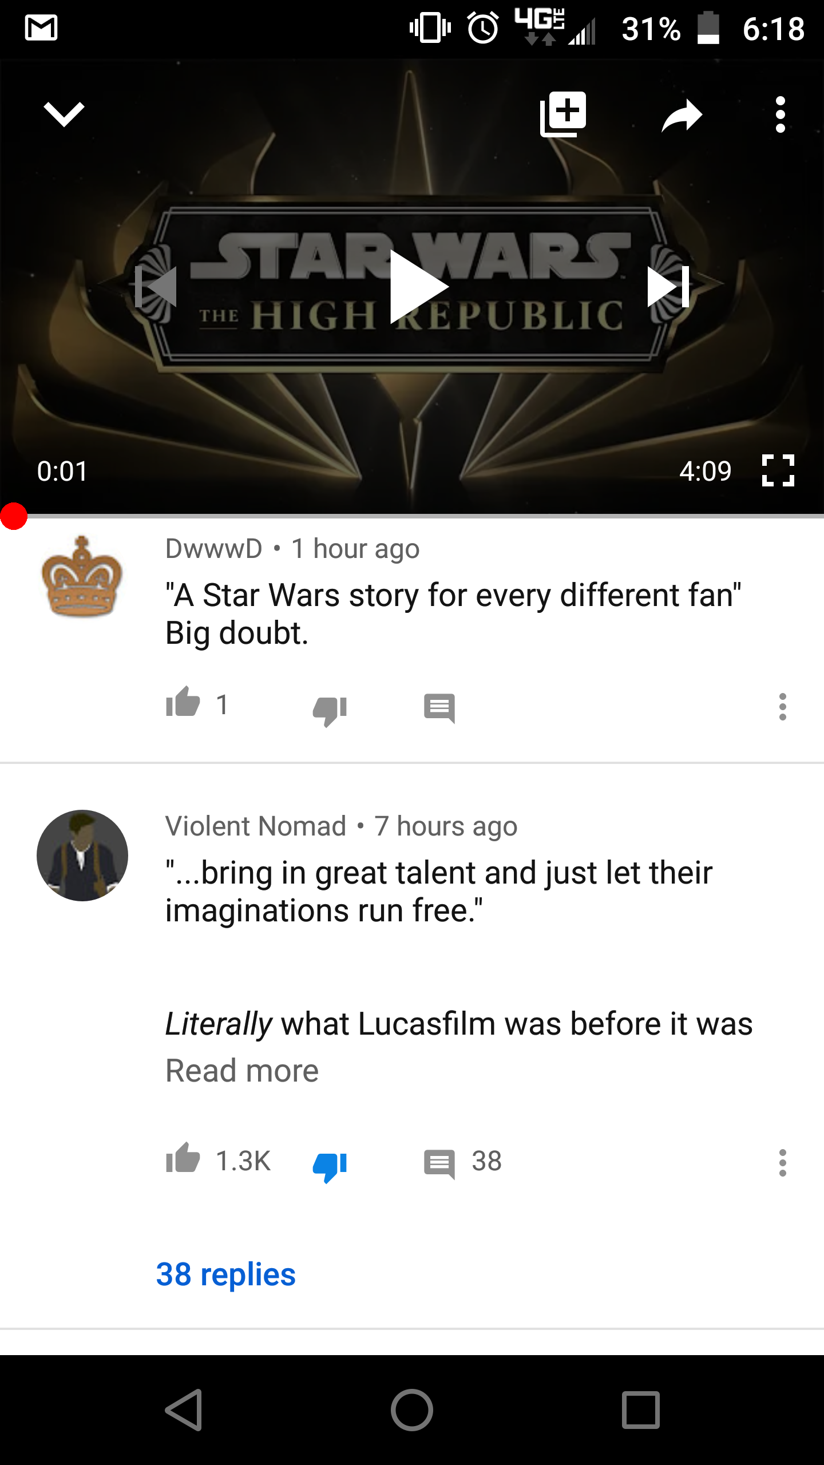The image size is (824, 1465).
Task: Skip to the previous video
Action: tap(156, 287)
